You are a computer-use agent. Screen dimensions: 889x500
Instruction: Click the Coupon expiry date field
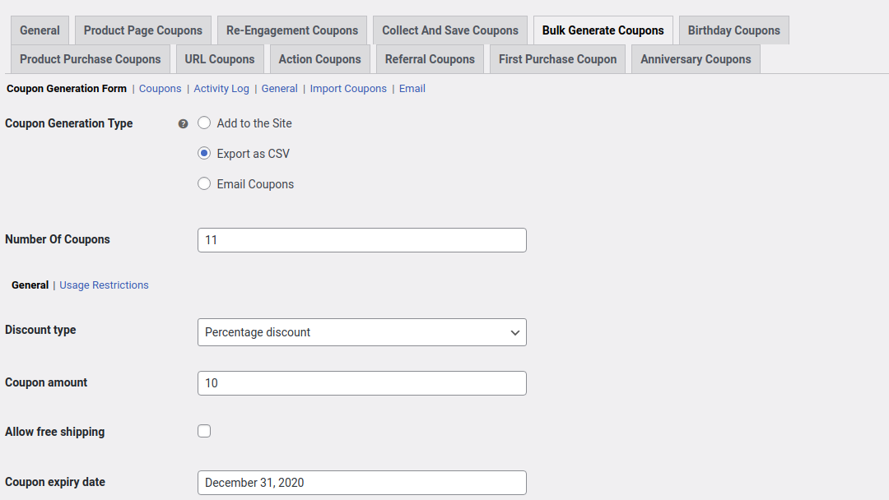pos(361,483)
